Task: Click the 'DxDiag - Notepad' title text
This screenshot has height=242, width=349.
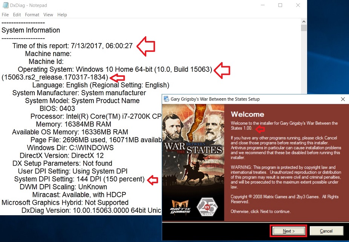Action: click(29, 5)
